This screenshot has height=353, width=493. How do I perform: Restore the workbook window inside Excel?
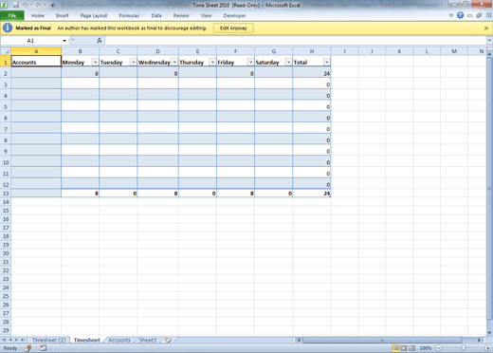(x=479, y=15)
